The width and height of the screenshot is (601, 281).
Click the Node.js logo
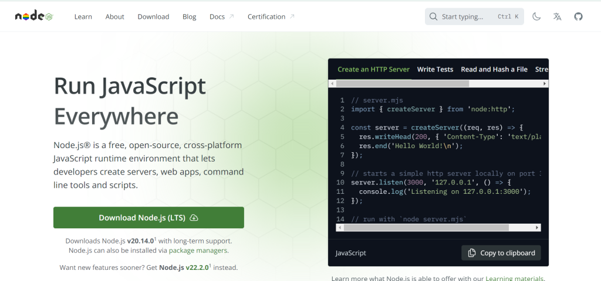click(33, 16)
